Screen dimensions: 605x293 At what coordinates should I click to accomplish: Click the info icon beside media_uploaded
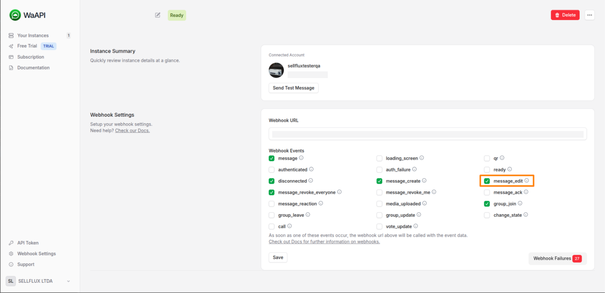point(424,203)
